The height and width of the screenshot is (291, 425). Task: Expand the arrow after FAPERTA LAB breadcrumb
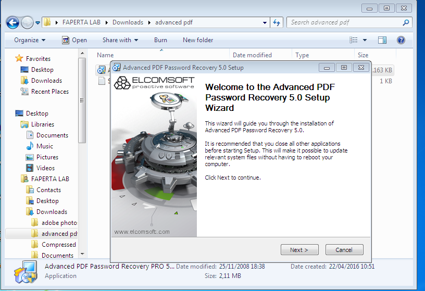pyautogui.click(x=107, y=22)
